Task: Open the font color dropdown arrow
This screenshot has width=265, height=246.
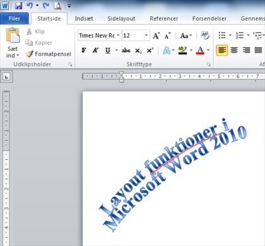Action: click(x=208, y=50)
